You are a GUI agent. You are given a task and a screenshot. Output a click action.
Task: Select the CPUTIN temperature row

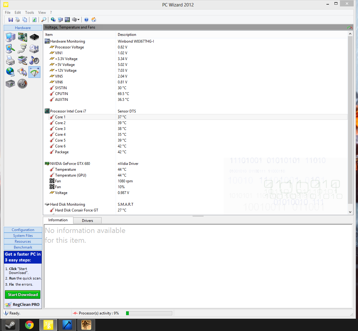point(196,94)
